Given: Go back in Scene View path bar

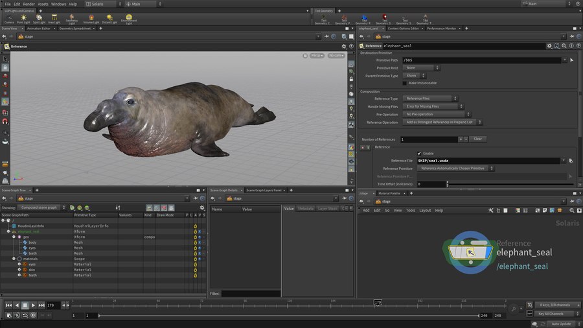Looking at the screenshot, I should pos(4,36).
